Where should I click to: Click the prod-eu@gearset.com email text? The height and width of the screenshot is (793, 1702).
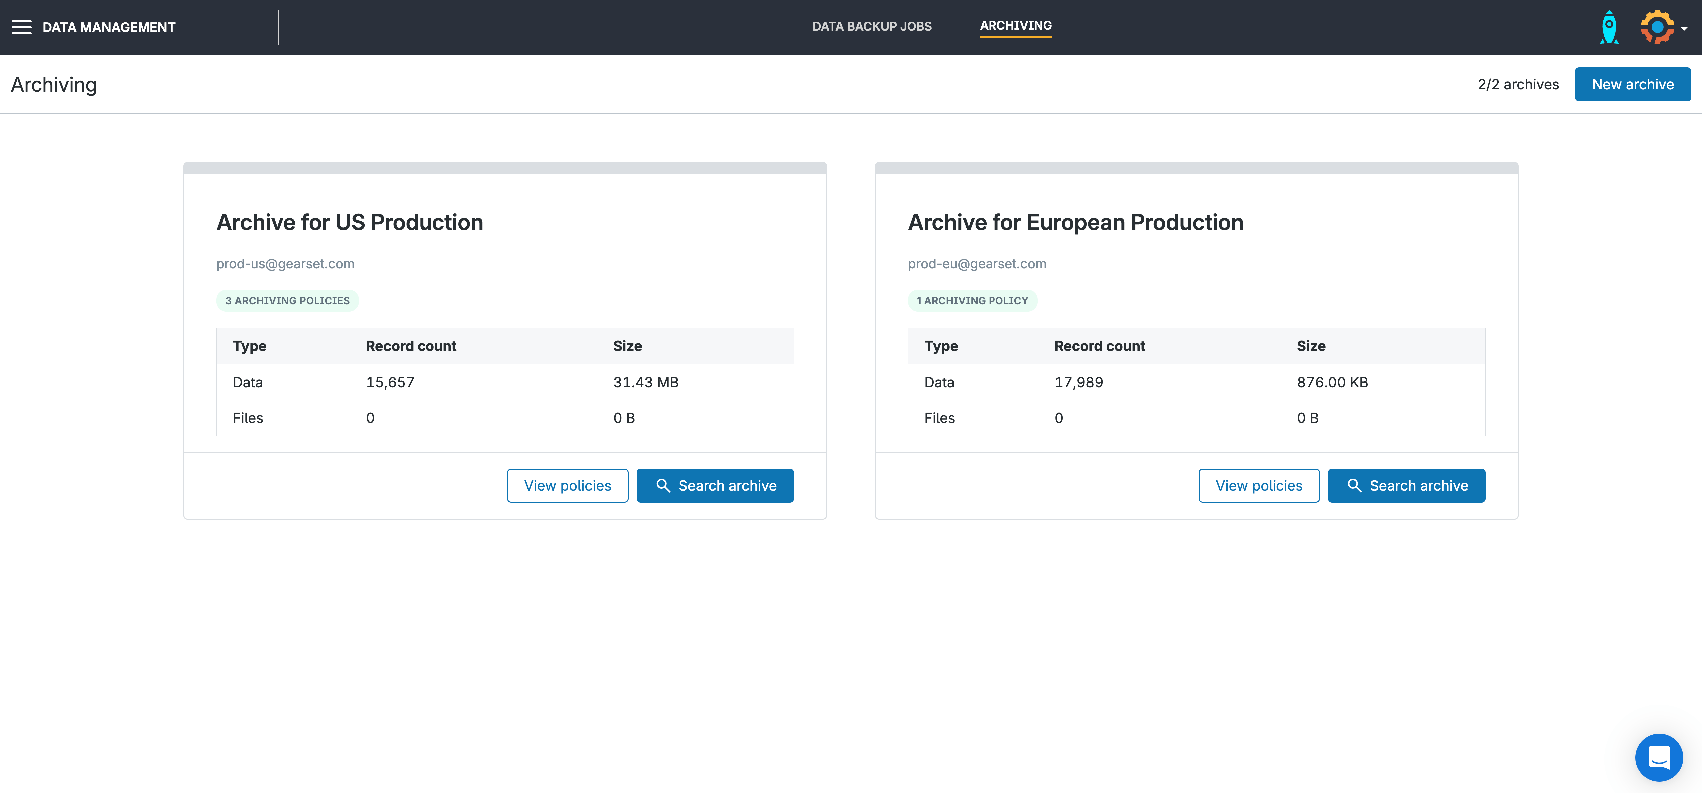point(977,264)
